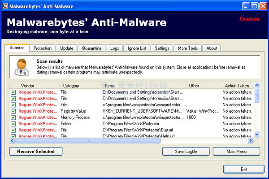Click the horizontal scrollbar right arrow
Viewport: 269px width, 179px height.
coord(251,141)
